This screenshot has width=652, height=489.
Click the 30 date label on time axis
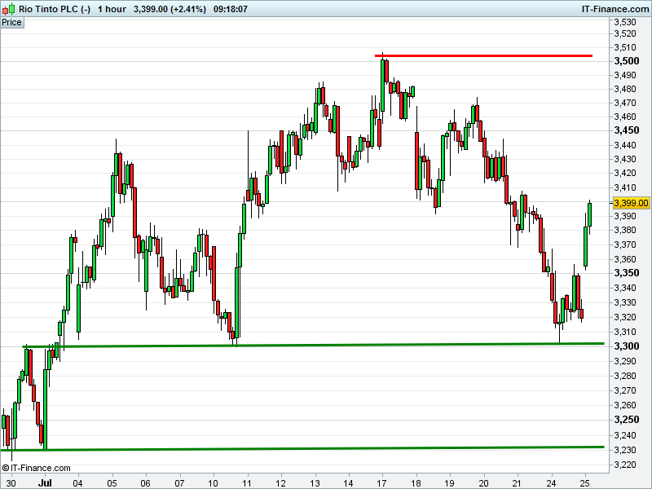pos(11,483)
